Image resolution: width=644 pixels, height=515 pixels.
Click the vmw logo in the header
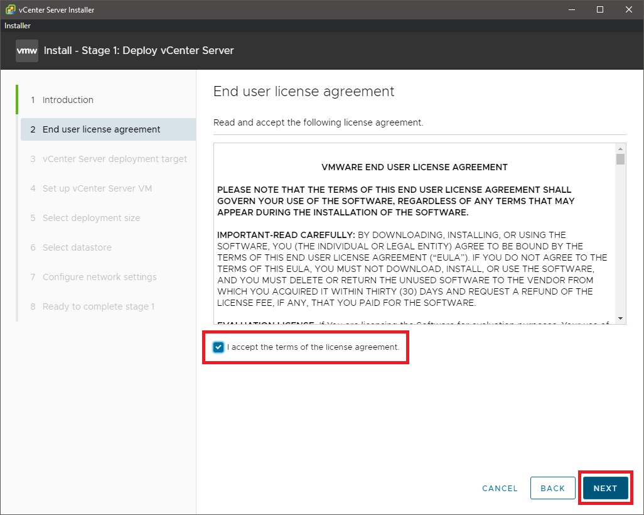pyautogui.click(x=27, y=51)
